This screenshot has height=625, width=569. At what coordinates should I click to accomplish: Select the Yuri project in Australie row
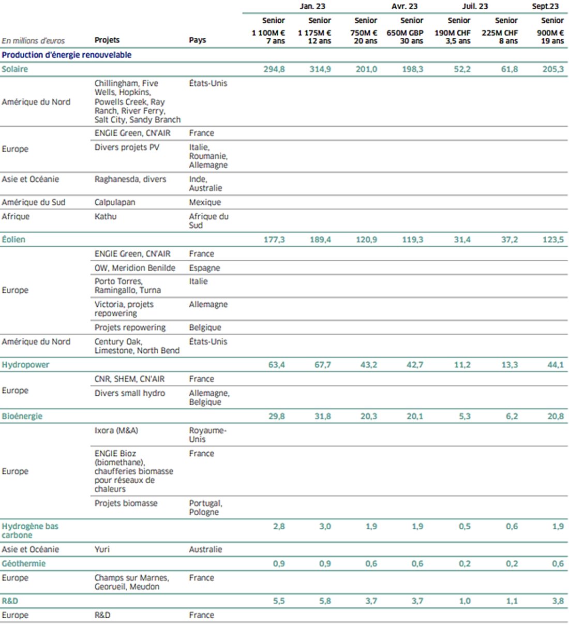[102, 549]
